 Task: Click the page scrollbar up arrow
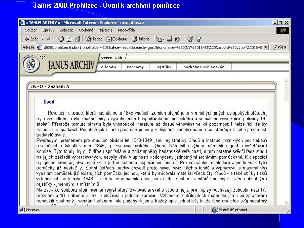(x=287, y=81)
